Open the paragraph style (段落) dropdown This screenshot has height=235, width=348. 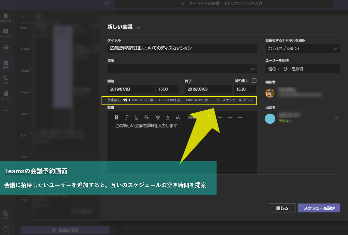pos(194,117)
